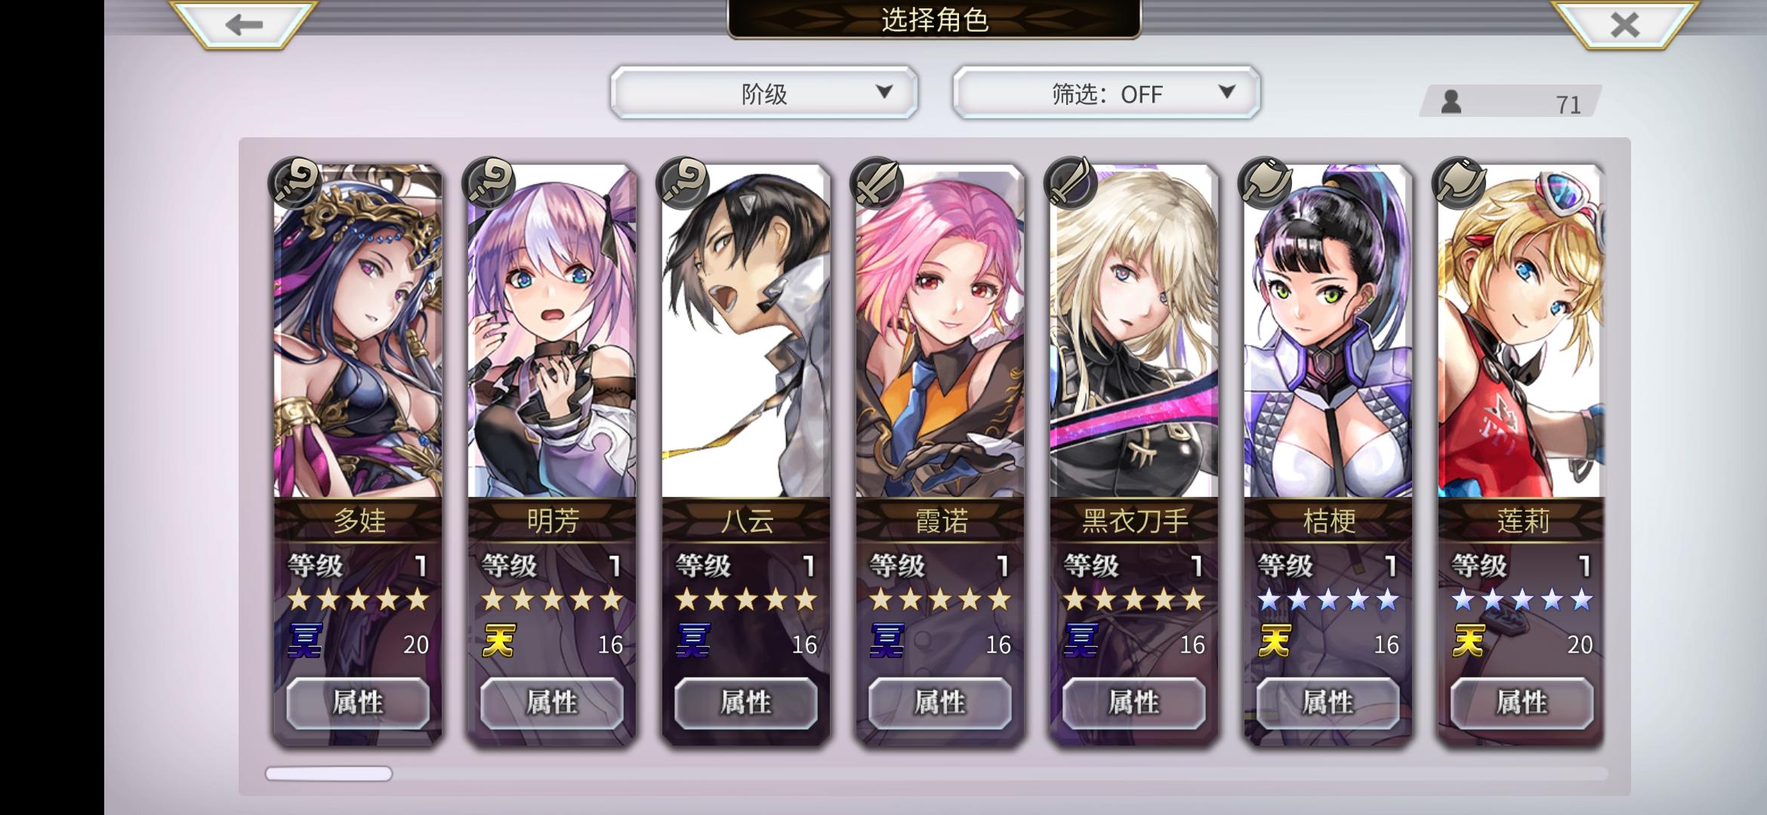The height and width of the screenshot is (815, 1767).
Task: Open the 筛选：OFF filter dropdown
Action: [x=1106, y=93]
